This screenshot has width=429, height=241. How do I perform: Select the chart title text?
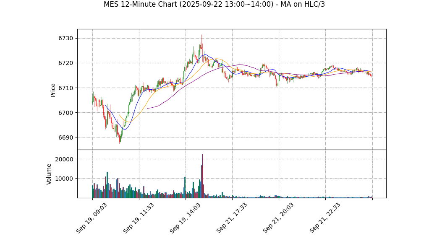214,4
